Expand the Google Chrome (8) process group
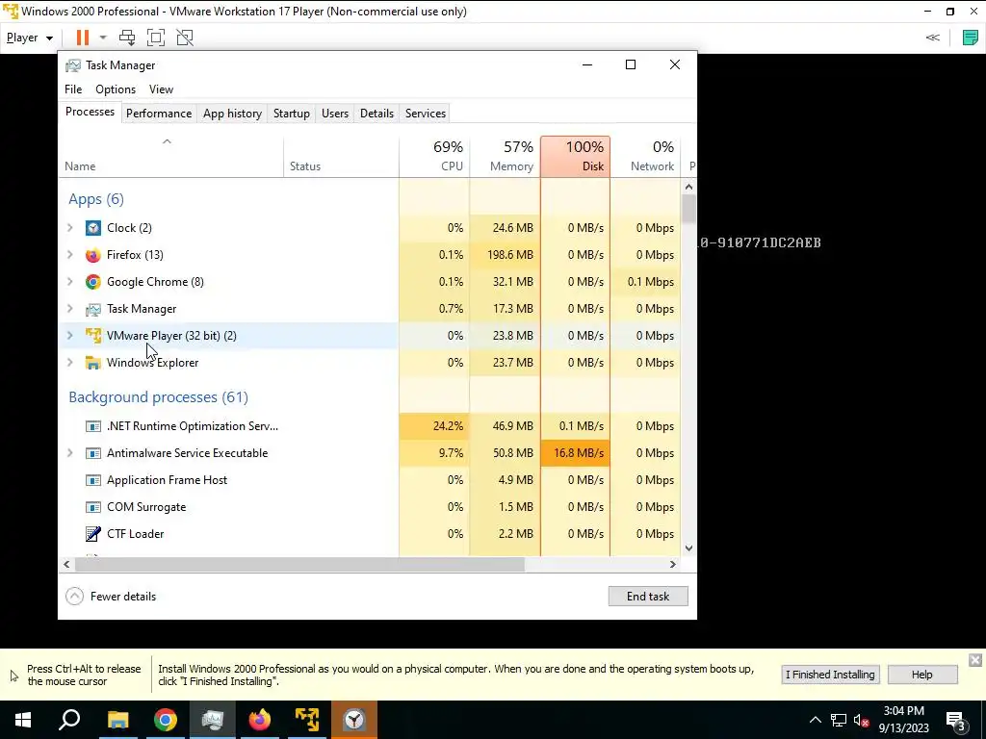The image size is (986, 739). (70, 282)
